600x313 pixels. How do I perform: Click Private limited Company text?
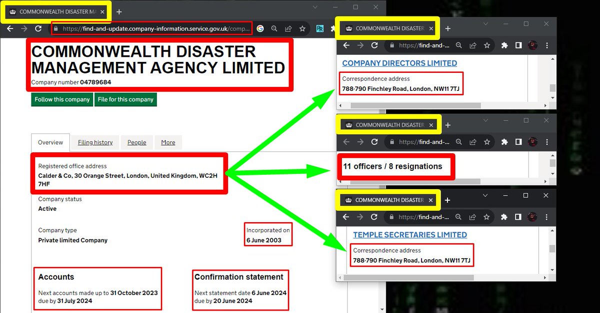pos(73,240)
